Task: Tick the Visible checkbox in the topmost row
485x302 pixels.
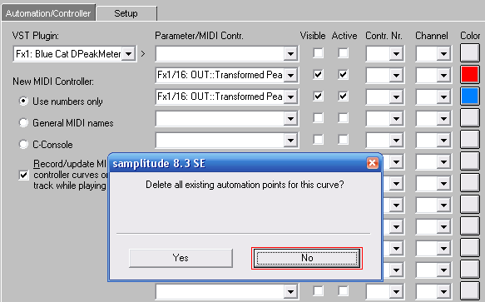Action: click(x=318, y=53)
